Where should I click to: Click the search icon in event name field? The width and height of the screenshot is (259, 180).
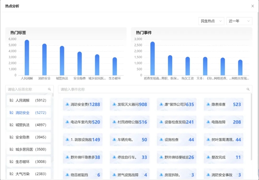tap(248, 89)
